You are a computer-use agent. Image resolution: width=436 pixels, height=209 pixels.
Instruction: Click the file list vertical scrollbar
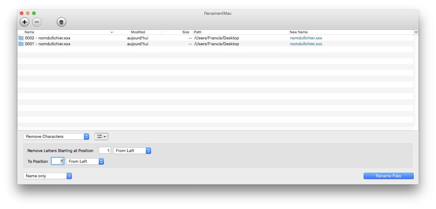[x=416, y=80]
